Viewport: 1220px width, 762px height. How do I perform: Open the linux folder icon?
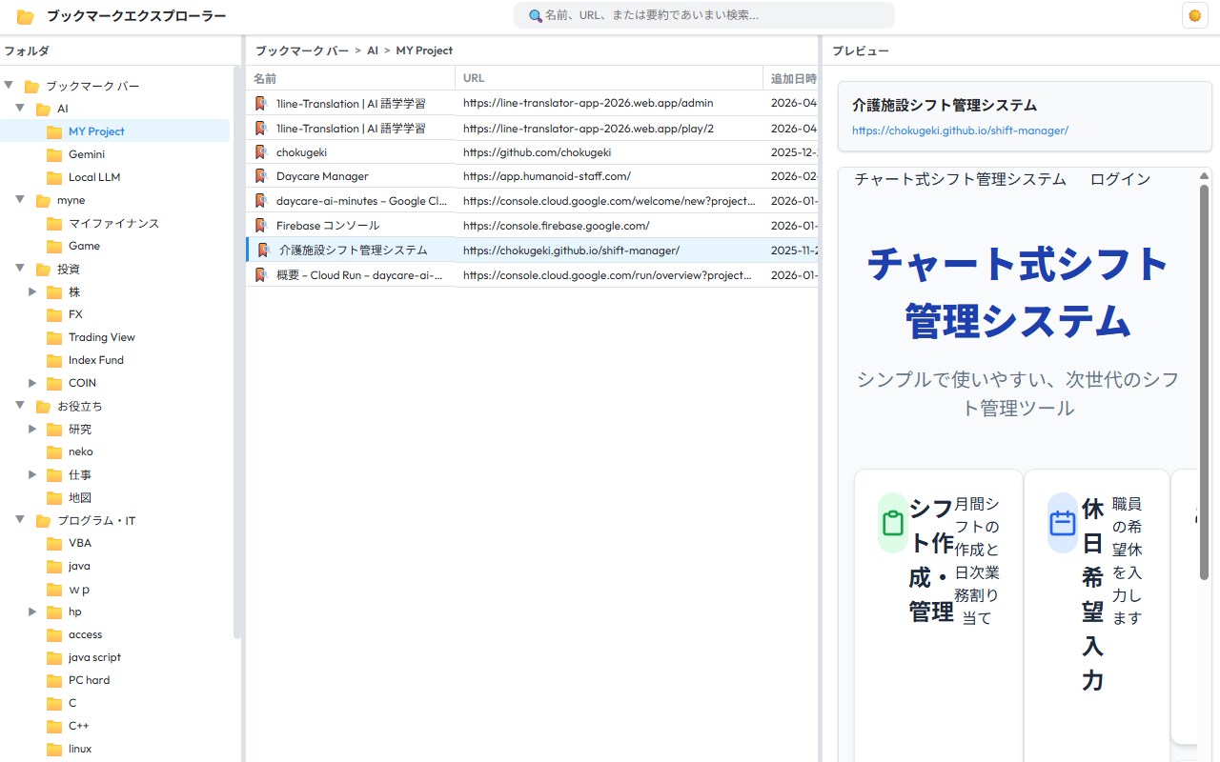tap(54, 749)
